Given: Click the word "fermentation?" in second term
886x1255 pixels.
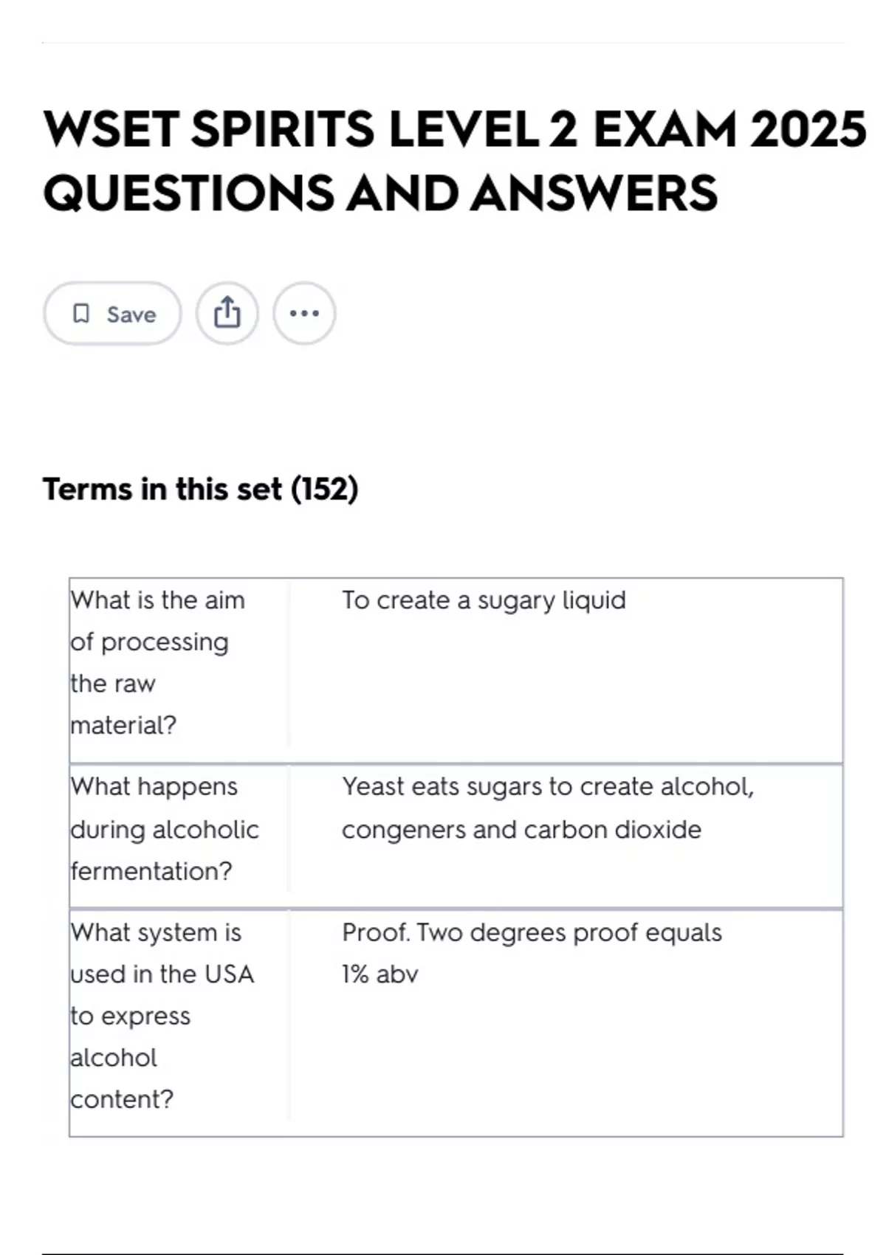Looking at the screenshot, I should [x=151, y=871].
